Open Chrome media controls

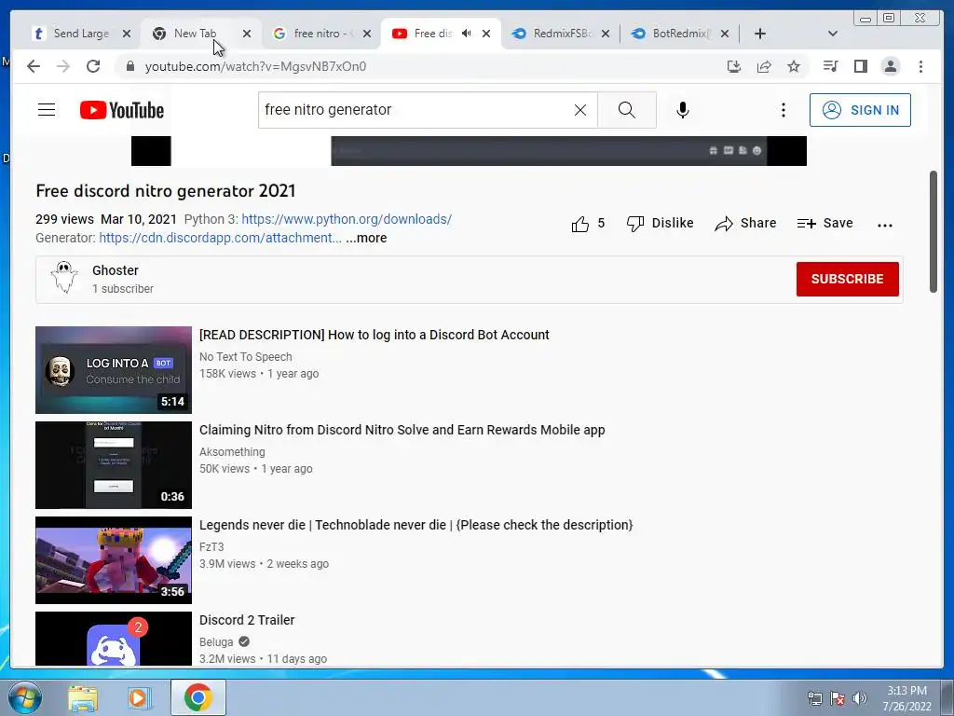tap(830, 66)
